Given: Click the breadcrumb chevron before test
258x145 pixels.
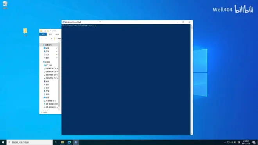Looking at the screenshot, I should [x=57, y=39].
